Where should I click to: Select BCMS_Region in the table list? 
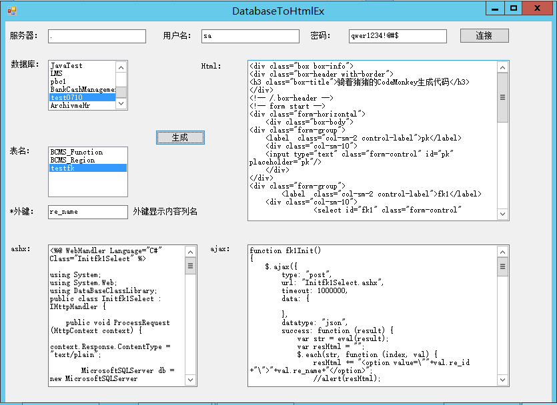click(88, 160)
